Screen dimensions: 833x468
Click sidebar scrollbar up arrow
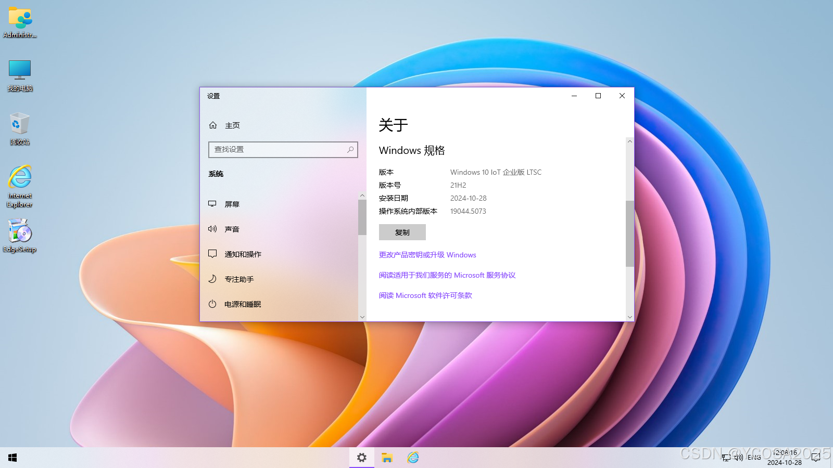(x=362, y=196)
